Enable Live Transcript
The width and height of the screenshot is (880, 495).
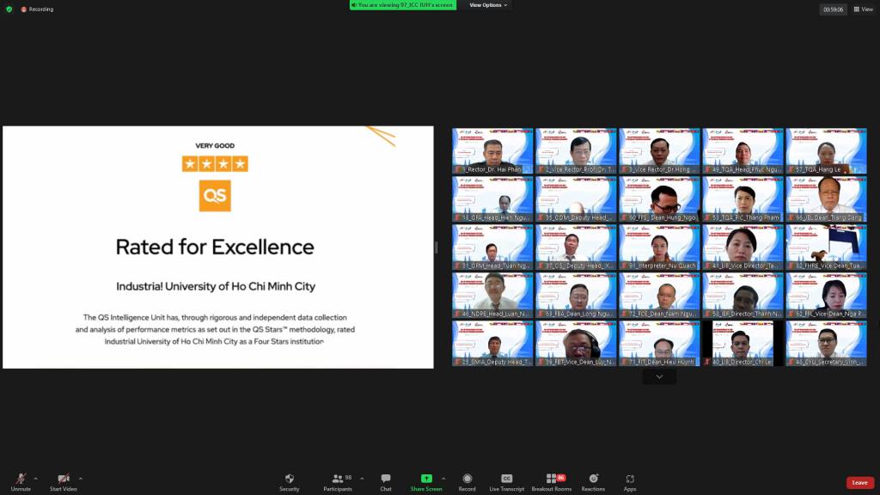(507, 482)
